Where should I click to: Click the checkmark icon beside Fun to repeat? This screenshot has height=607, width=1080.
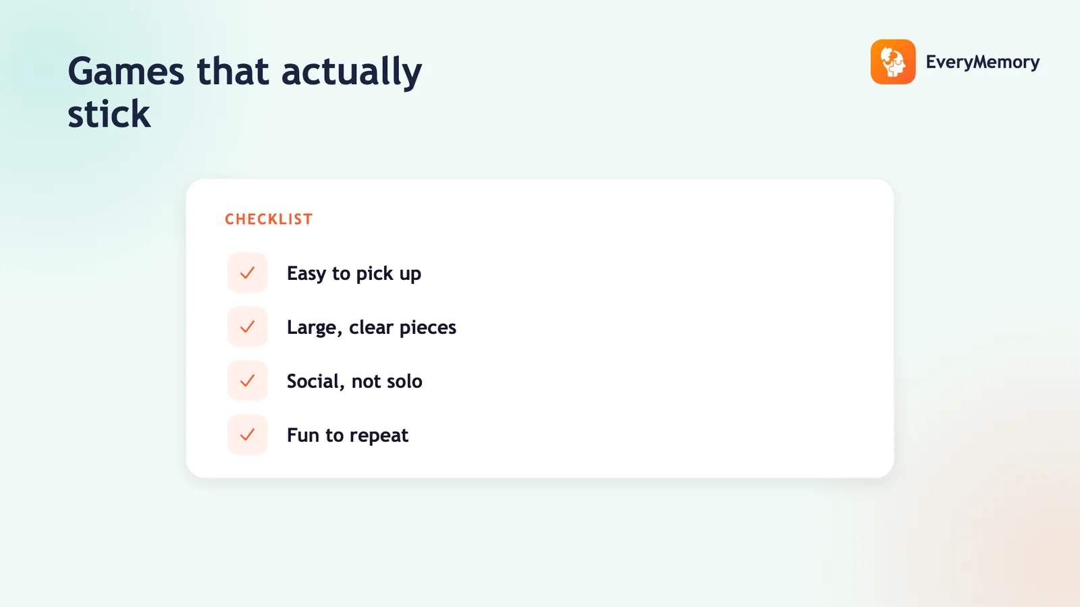[x=248, y=435]
